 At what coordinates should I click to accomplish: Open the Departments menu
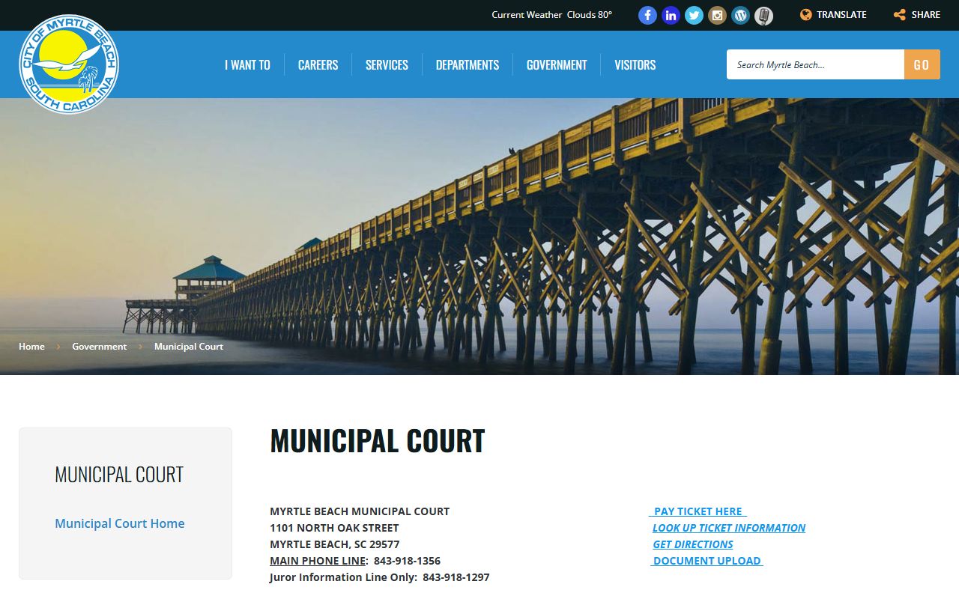point(468,65)
